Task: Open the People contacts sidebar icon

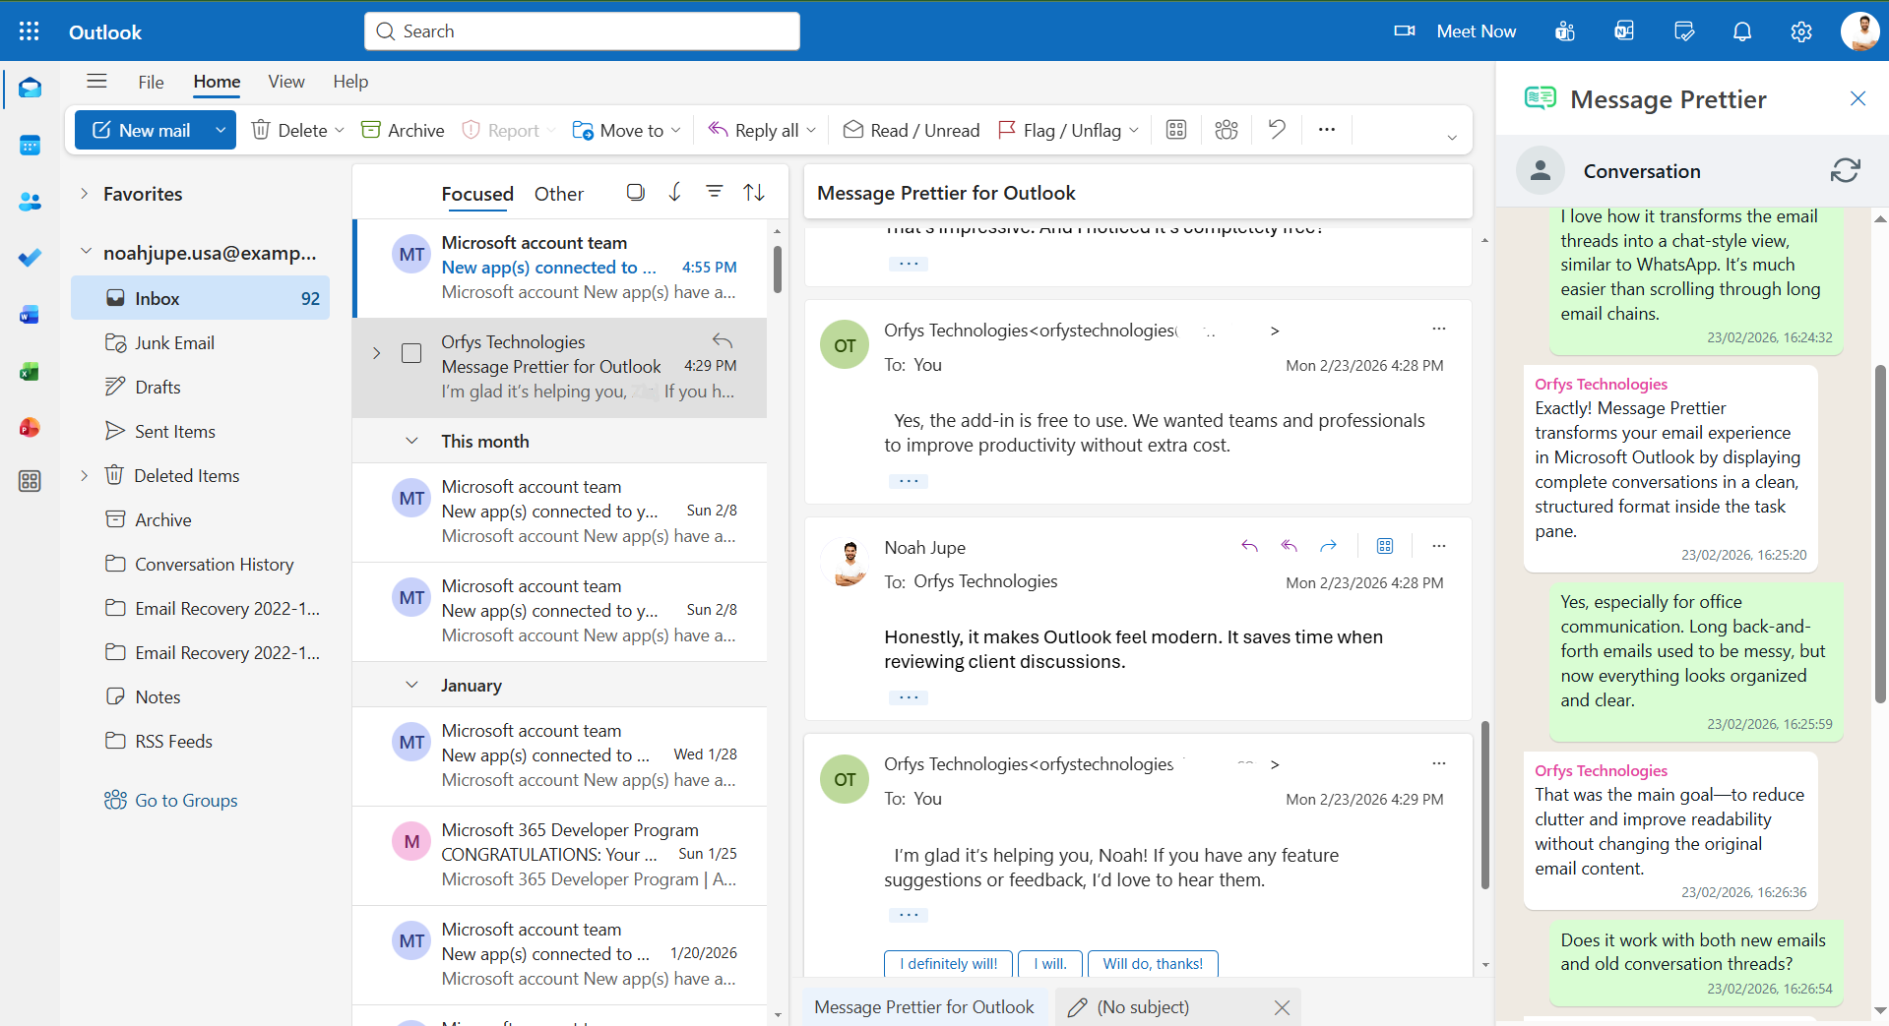Action: (30, 202)
